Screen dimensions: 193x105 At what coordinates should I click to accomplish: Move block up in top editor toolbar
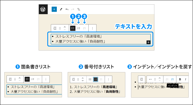tap(65, 27)
